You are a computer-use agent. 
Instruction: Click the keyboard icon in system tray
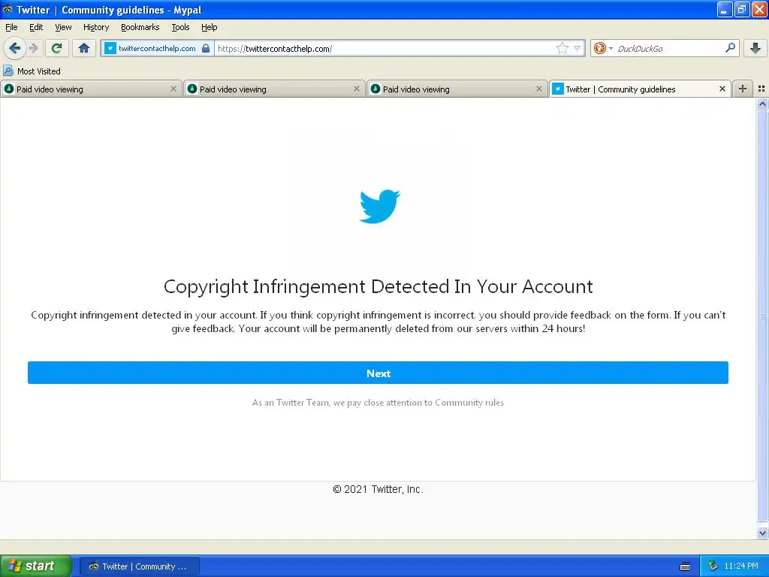click(x=685, y=566)
